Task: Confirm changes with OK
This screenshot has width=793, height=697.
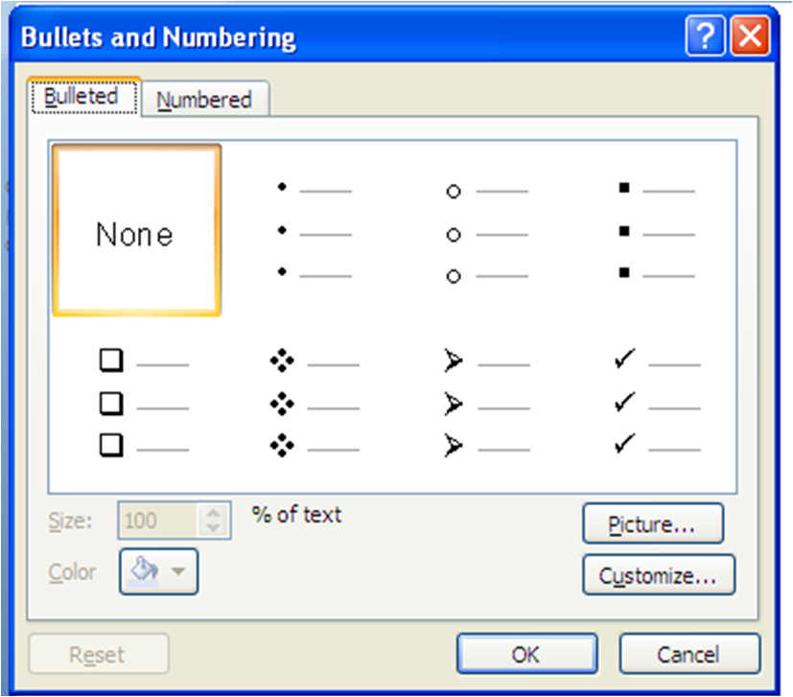Action: [525, 654]
